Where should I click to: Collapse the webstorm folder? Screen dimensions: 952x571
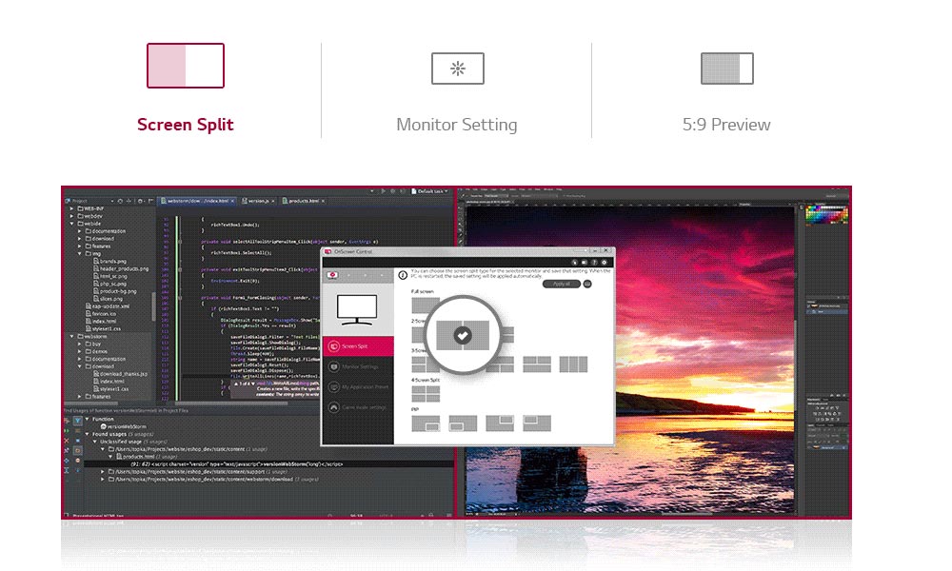click(72, 336)
